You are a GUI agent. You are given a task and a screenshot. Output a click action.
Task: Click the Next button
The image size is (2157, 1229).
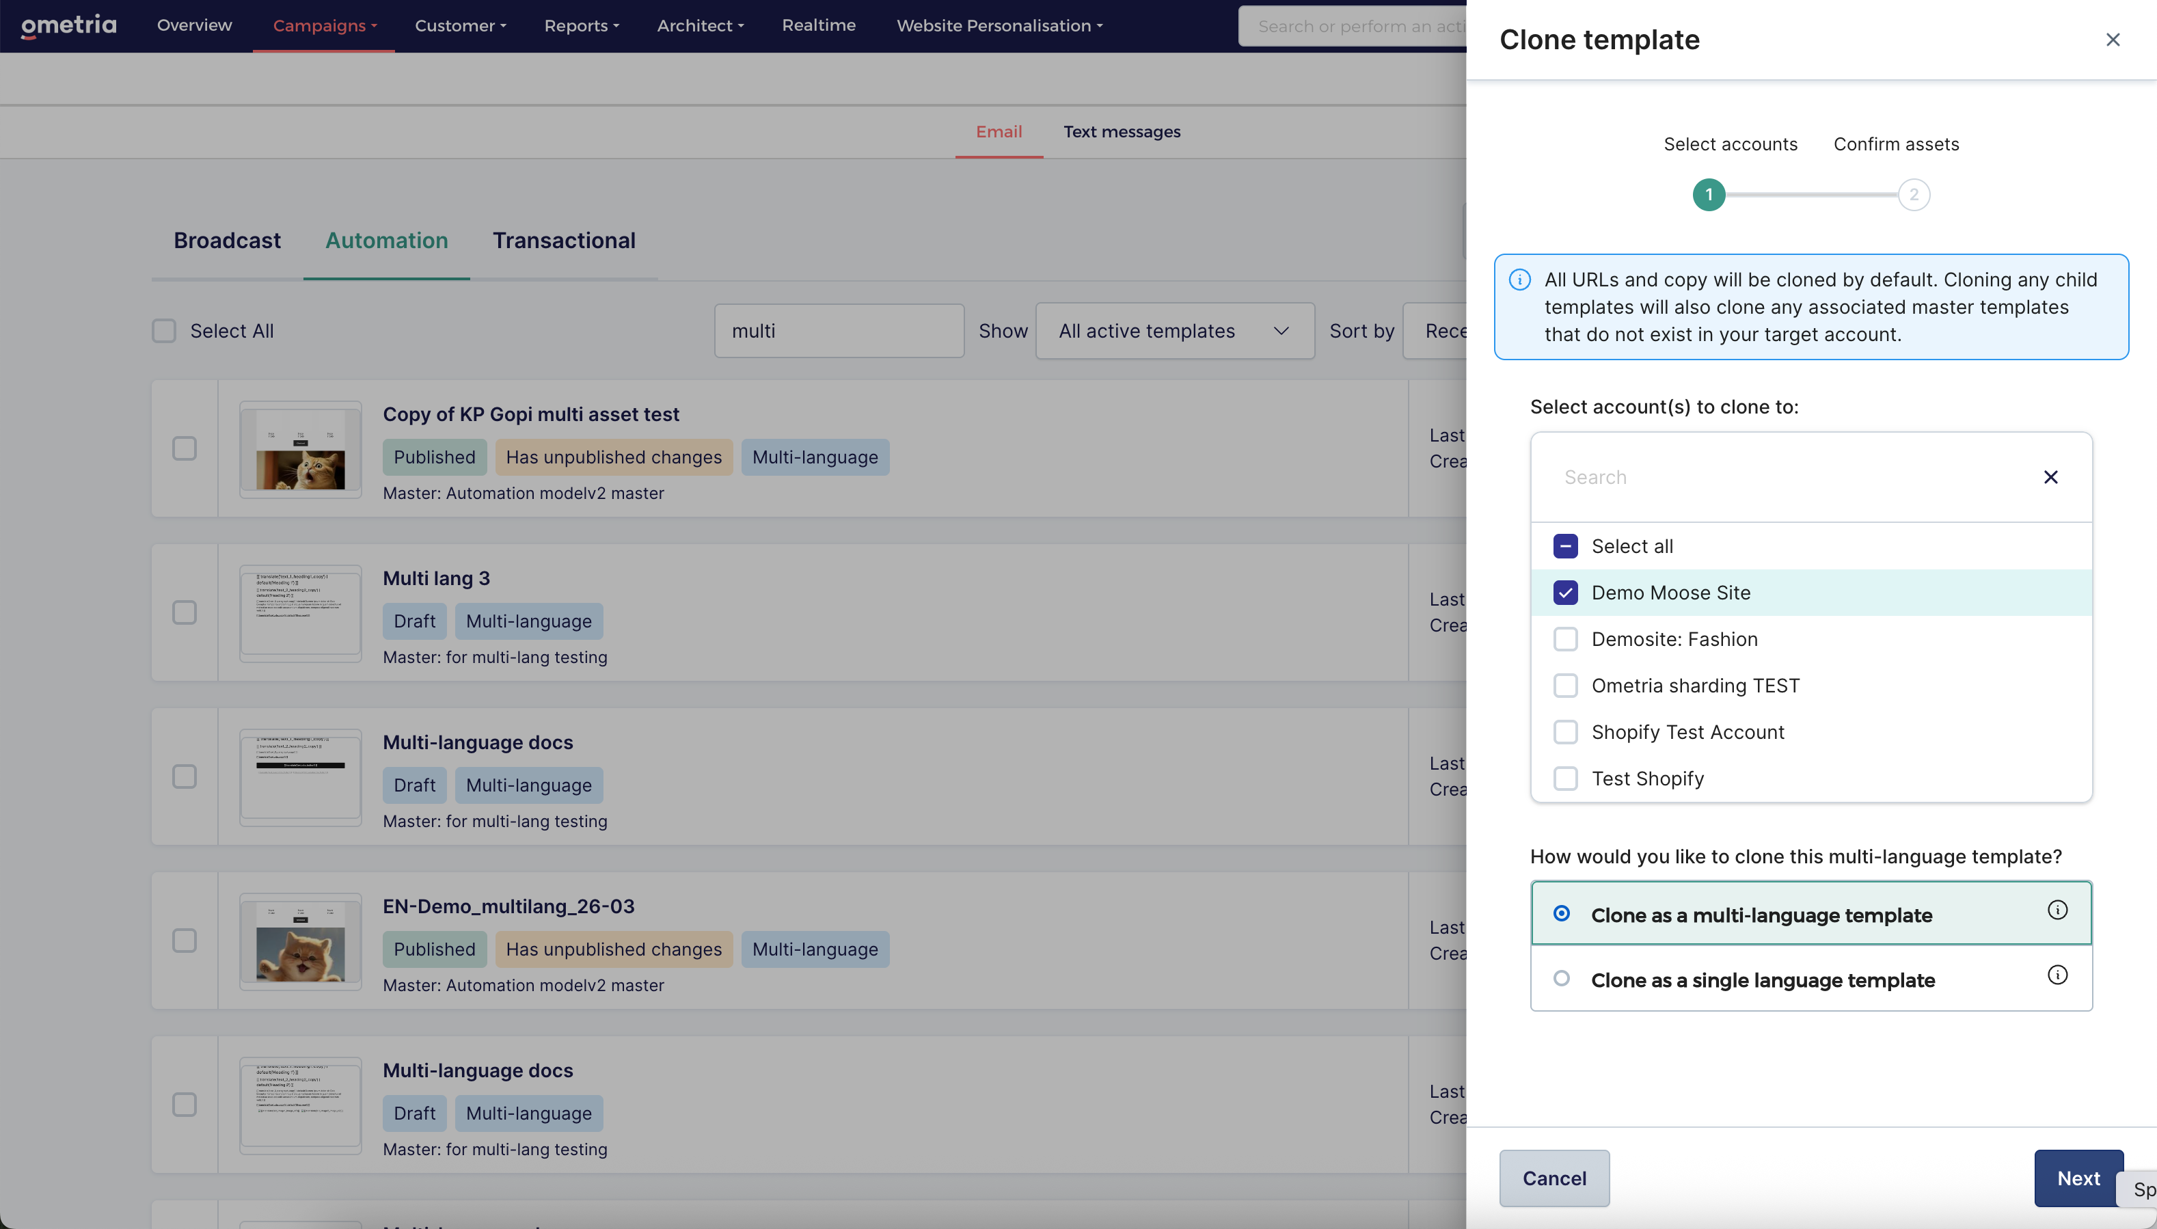2078,1178
